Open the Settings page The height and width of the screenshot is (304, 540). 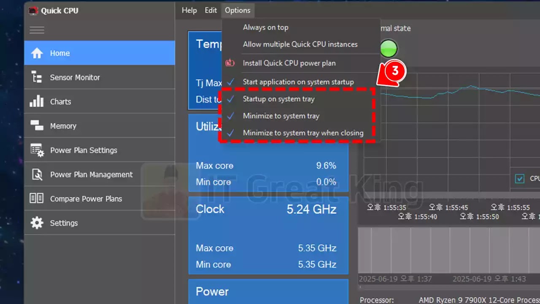(x=100, y=223)
